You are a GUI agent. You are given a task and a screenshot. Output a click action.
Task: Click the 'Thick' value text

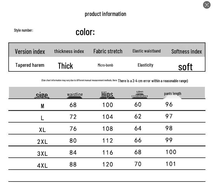(65, 66)
